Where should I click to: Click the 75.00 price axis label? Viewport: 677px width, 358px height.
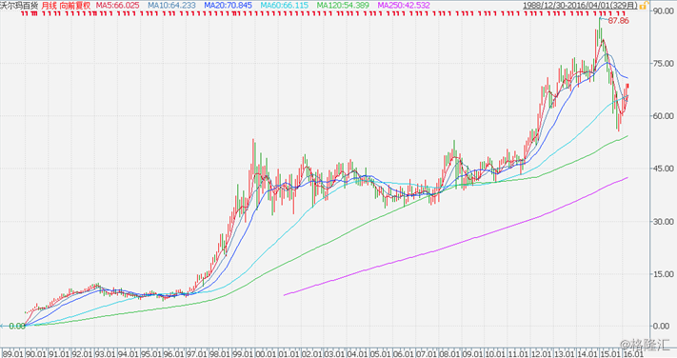(x=664, y=64)
